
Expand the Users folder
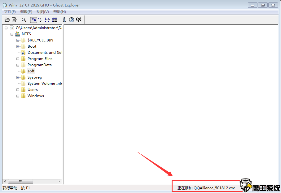(18, 90)
